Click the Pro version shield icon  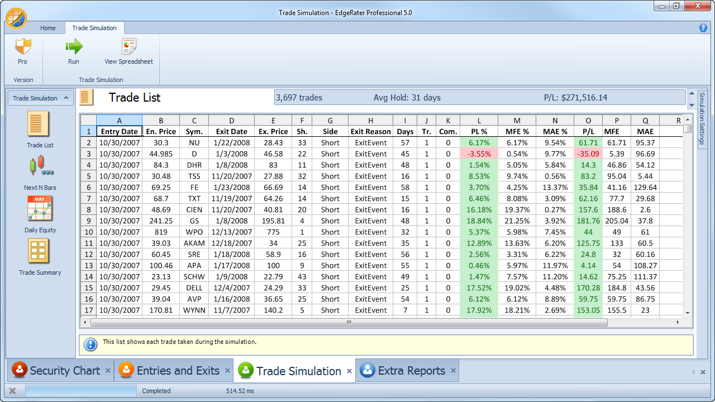(x=22, y=47)
